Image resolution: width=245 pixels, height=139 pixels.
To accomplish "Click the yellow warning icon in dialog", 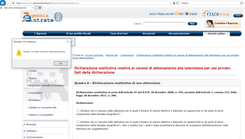I will coord(19,52).
